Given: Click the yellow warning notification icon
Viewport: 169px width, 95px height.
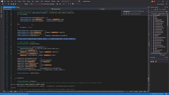Looking at the screenshot, I should pyautogui.click(x=152, y=1).
